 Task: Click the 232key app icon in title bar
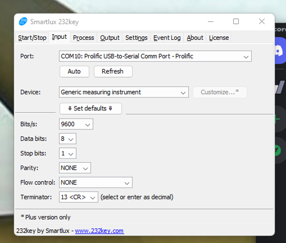click(x=23, y=22)
